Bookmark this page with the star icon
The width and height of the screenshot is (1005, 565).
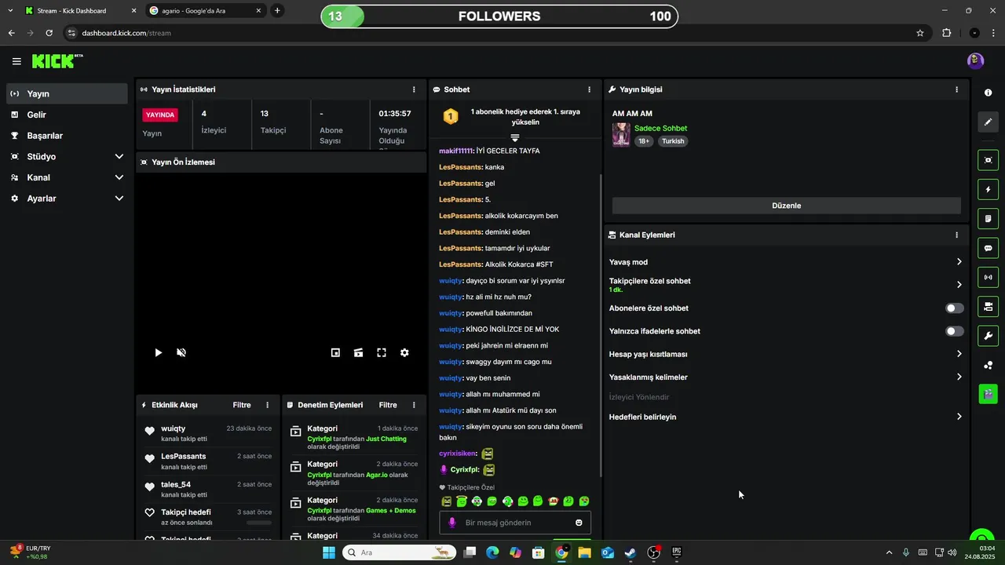[919, 33]
